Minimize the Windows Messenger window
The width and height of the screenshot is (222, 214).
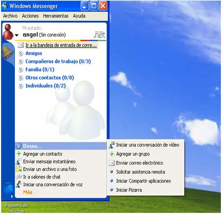(x=85, y=6)
